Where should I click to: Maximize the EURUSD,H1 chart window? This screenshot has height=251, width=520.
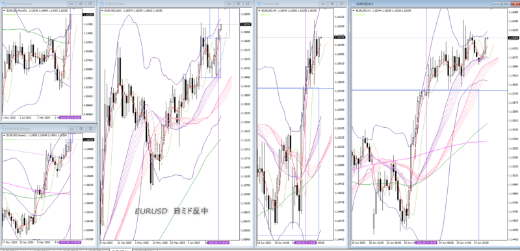tap(506, 4)
